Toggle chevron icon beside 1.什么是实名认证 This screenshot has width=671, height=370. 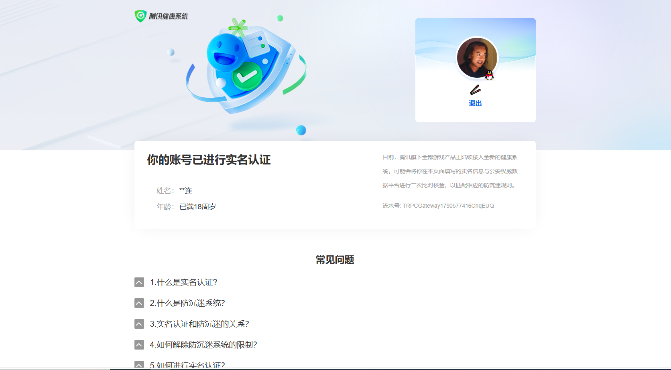tap(139, 282)
